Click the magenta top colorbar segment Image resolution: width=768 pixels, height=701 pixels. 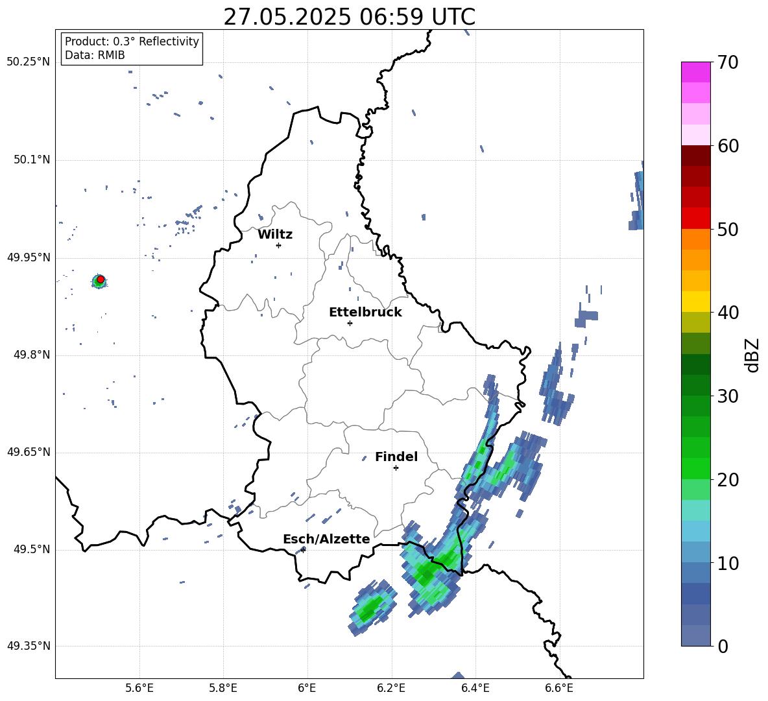(695, 73)
